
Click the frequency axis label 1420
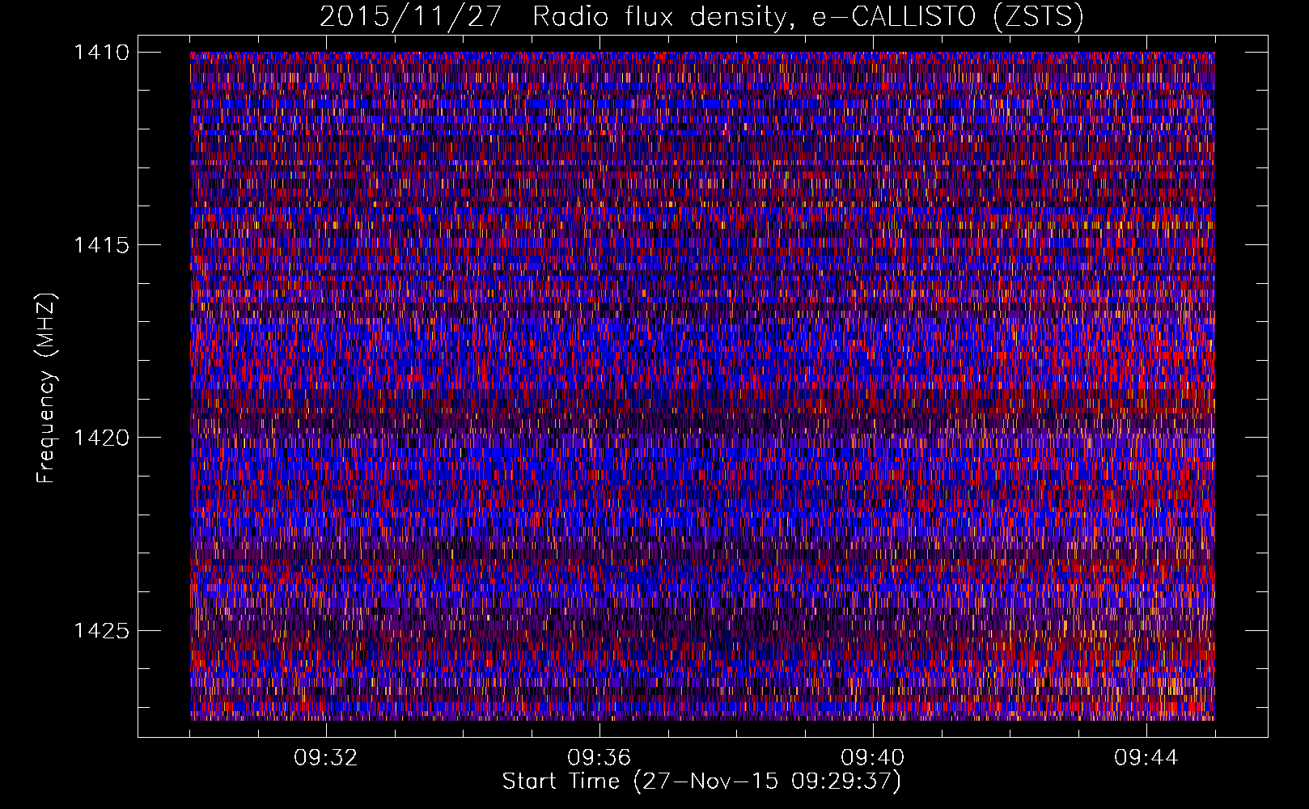coord(102,438)
